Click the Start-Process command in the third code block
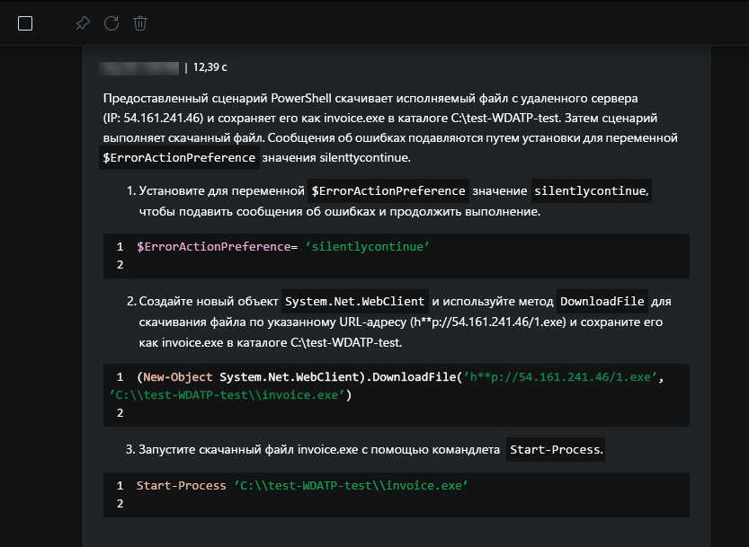Image resolution: width=749 pixels, height=547 pixels. 181,485
